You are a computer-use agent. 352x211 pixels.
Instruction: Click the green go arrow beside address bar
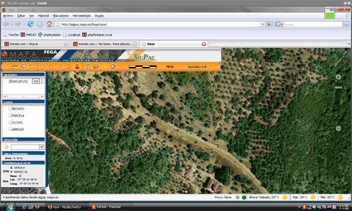pyautogui.click(x=269, y=24)
